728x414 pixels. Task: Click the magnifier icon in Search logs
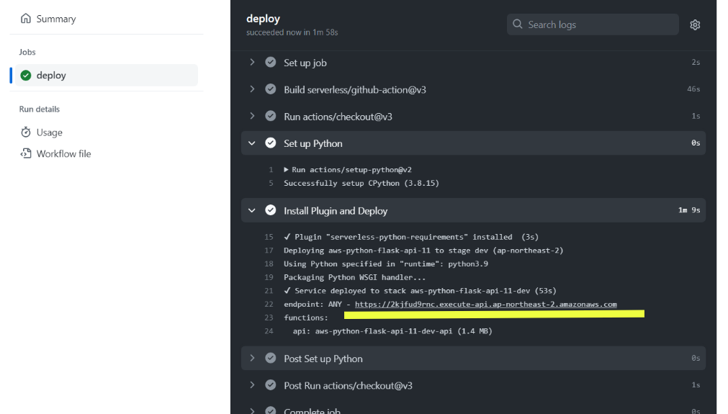click(x=518, y=24)
